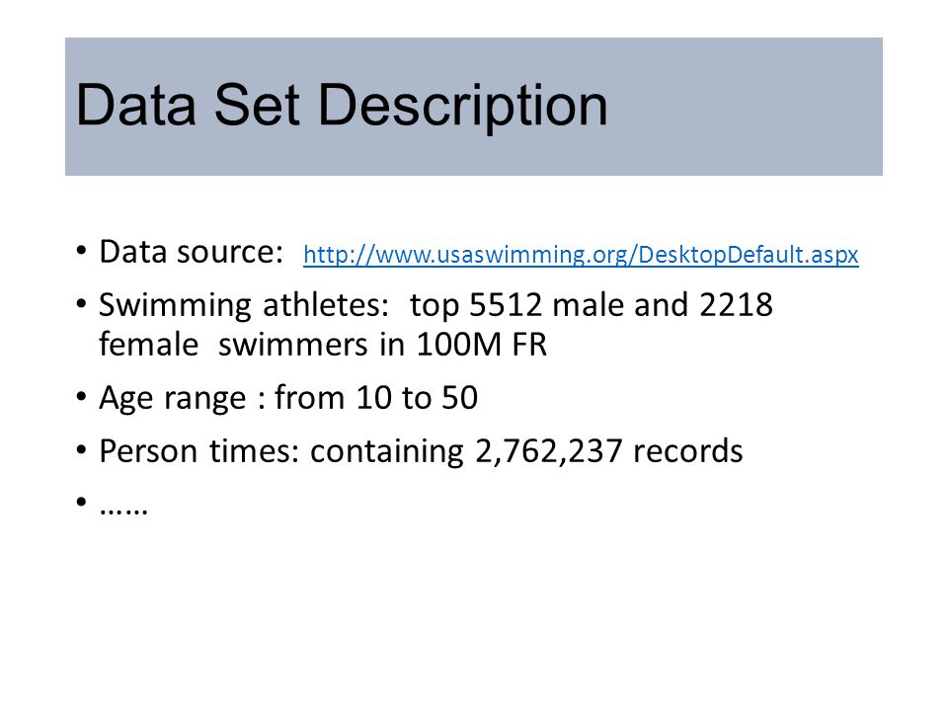This screenshot has height=711, width=948.
Task: Click the 'Data source:' label text
Action: point(191,252)
